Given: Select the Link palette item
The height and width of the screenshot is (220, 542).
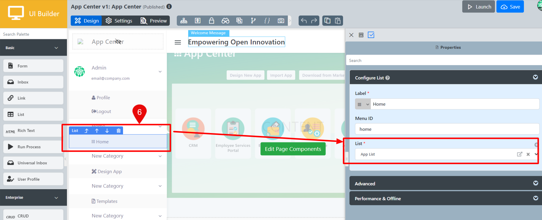Looking at the screenshot, I should click(x=33, y=98).
